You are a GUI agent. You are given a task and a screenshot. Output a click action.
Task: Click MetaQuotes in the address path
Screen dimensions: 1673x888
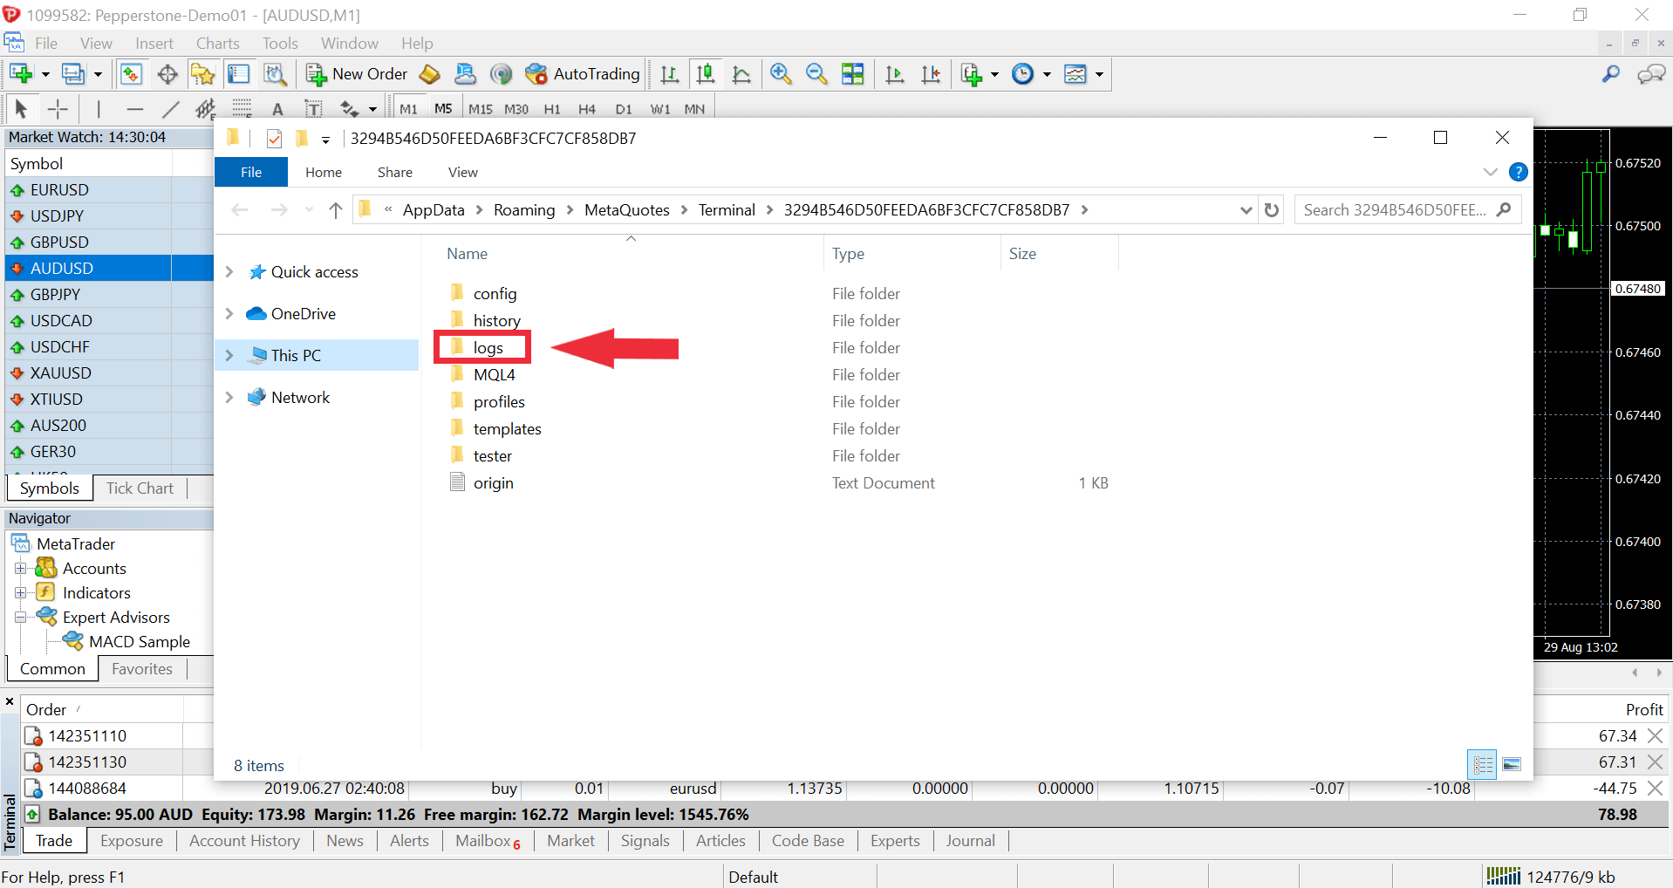pos(627,210)
